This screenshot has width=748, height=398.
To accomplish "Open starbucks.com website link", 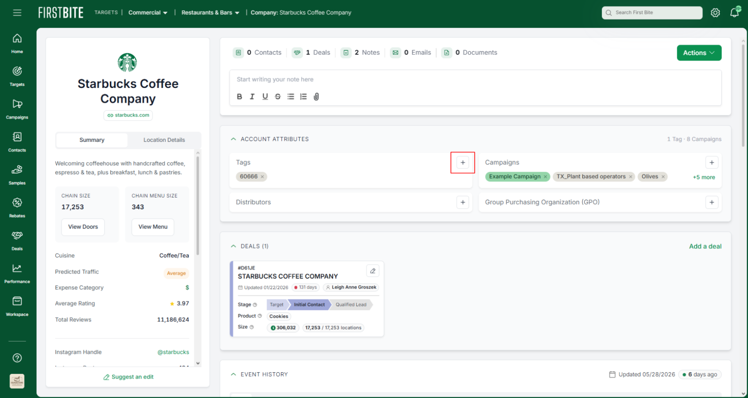I will pyautogui.click(x=128, y=115).
